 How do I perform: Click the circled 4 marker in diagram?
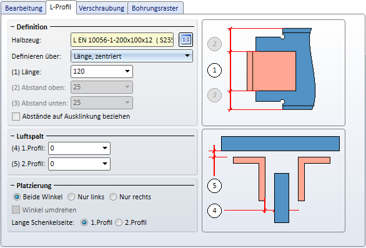coord(214,211)
